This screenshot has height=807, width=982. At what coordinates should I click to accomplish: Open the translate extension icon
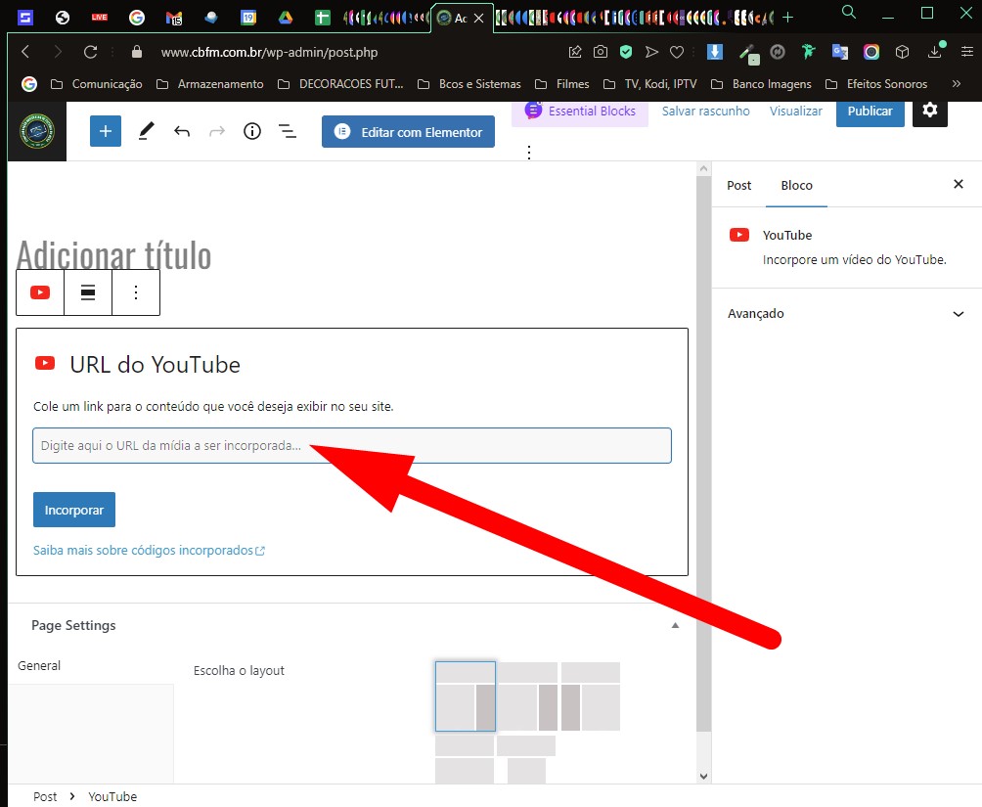tap(840, 52)
